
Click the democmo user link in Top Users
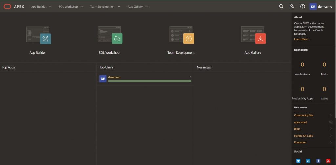(x=114, y=77)
